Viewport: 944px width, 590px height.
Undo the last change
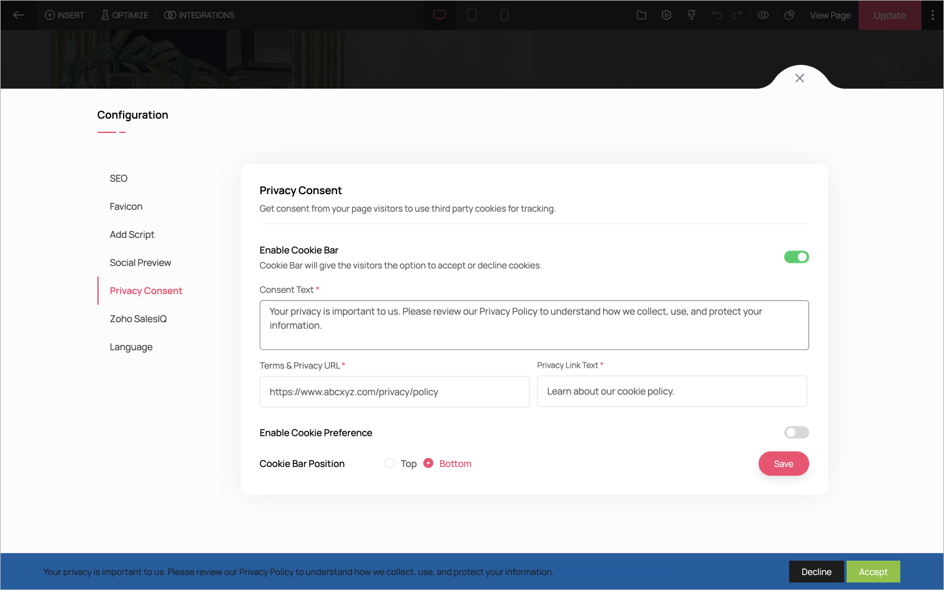(x=717, y=15)
